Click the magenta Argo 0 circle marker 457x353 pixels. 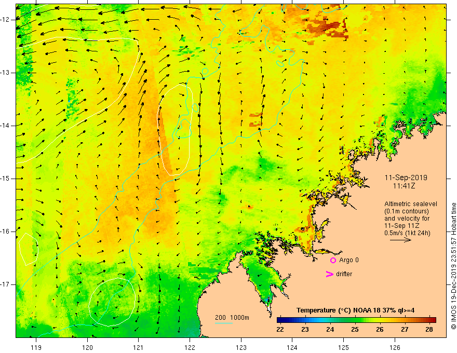pyautogui.click(x=333, y=260)
